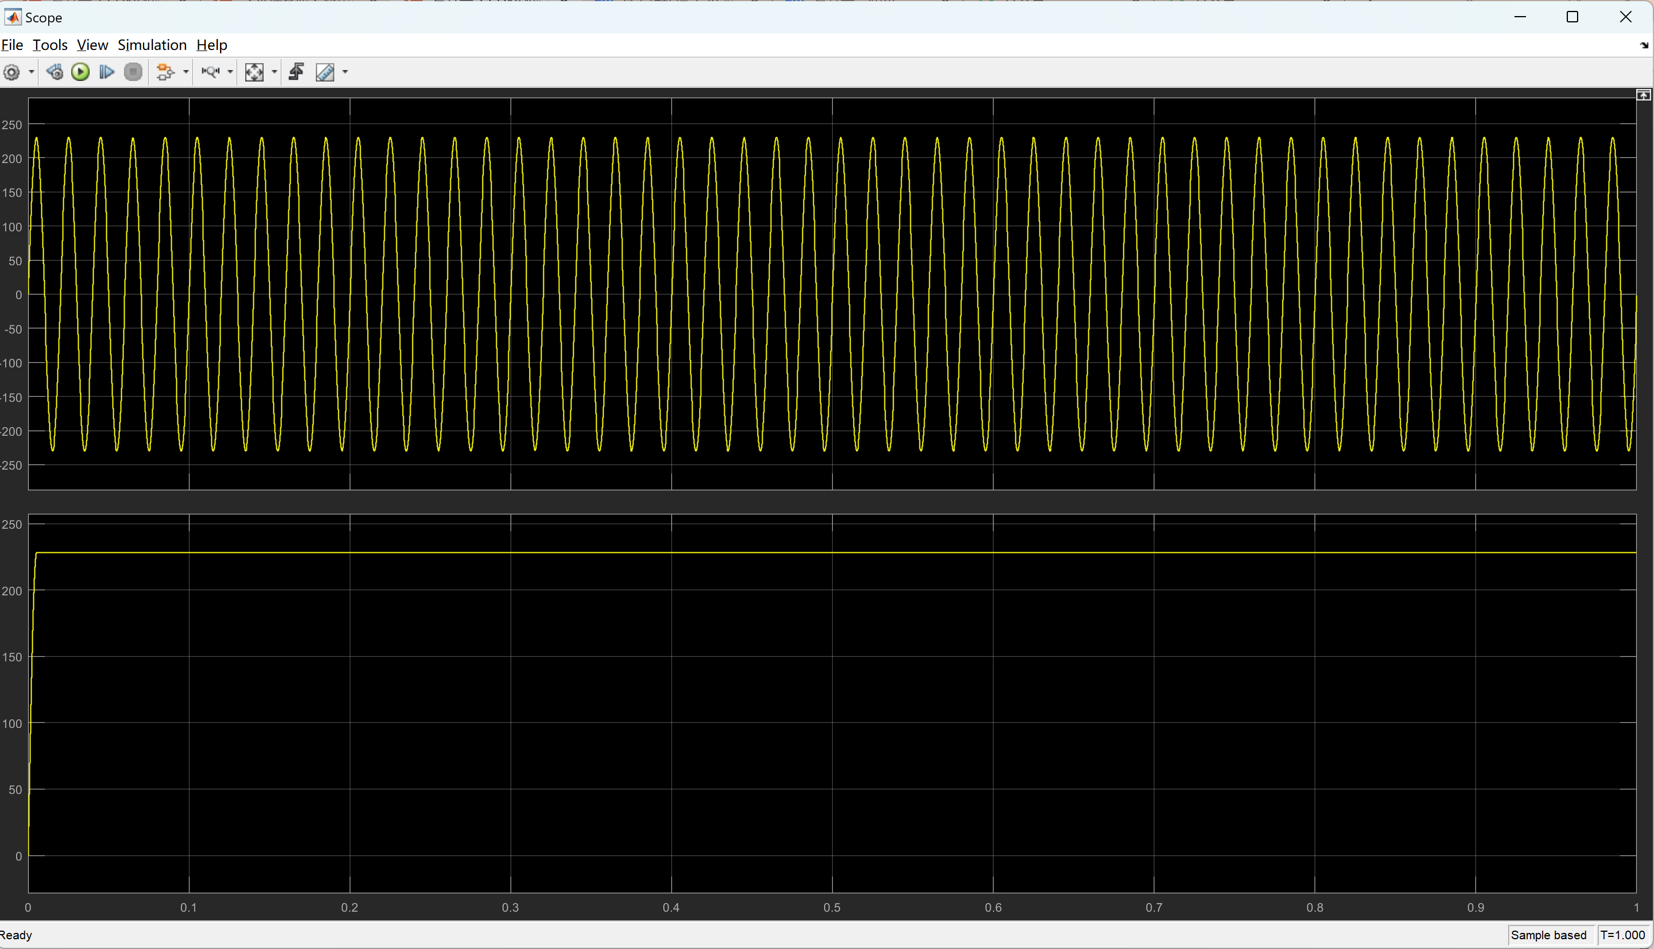Run the simulation with green play

pyautogui.click(x=80, y=72)
